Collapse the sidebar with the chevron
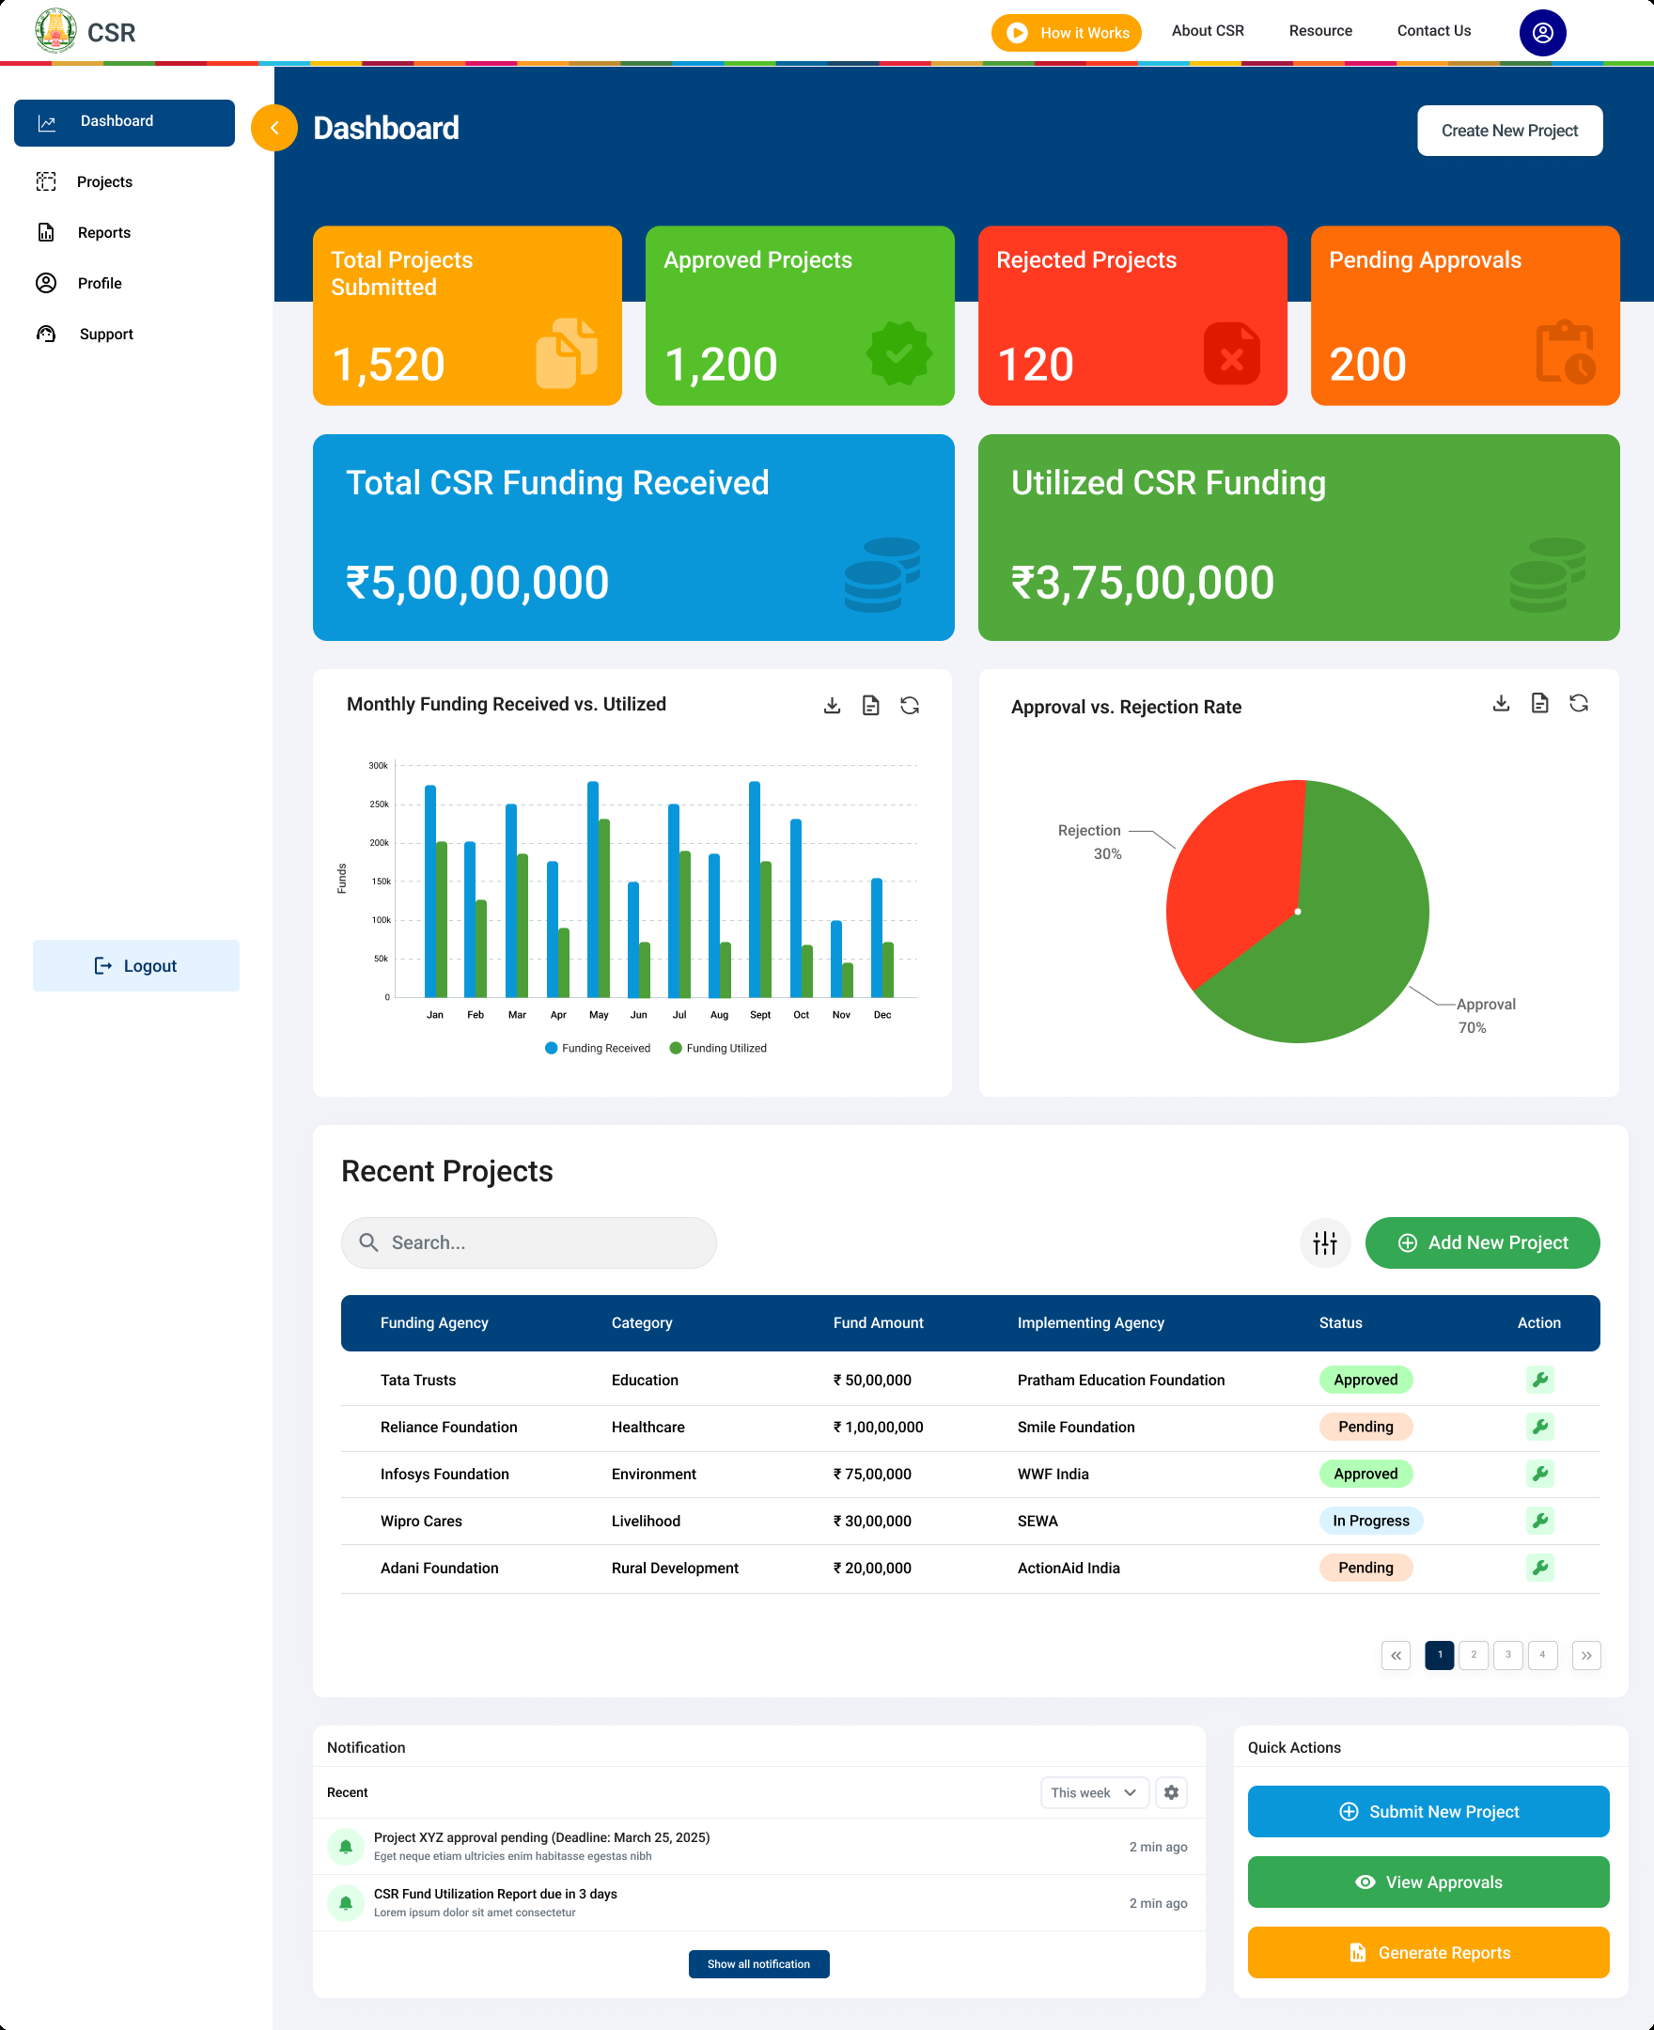This screenshot has height=2030, width=1654. [x=274, y=127]
